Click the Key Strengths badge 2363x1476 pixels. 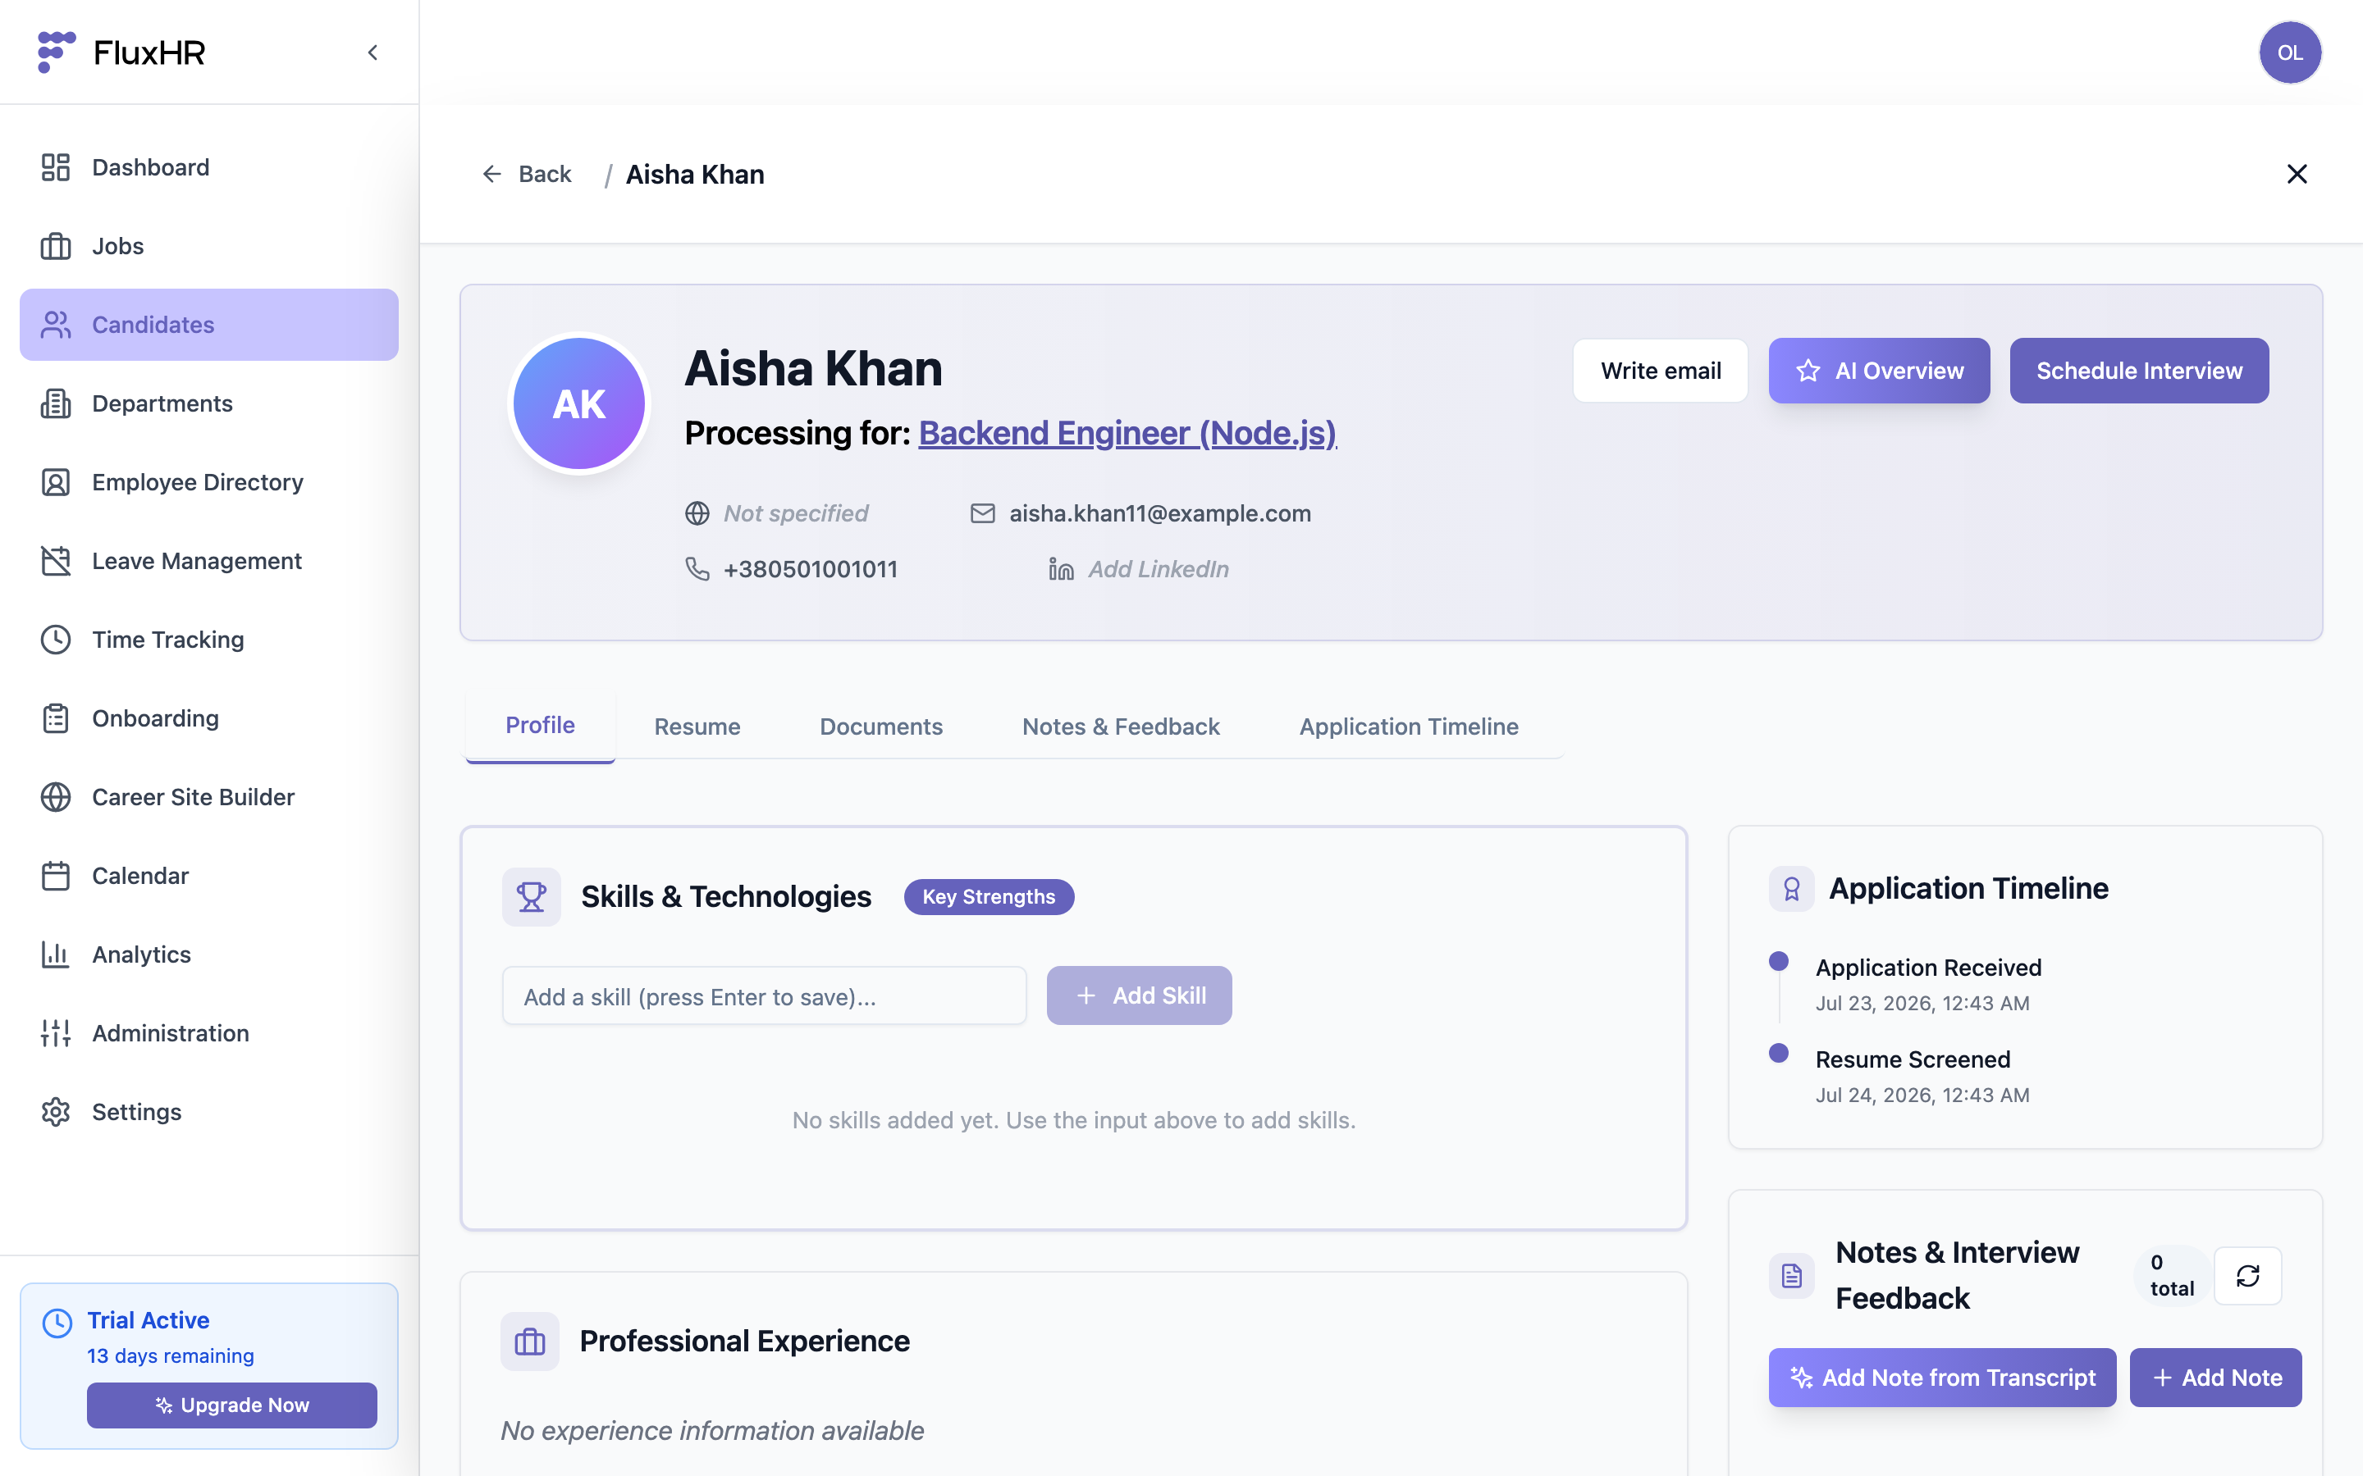[988, 897]
